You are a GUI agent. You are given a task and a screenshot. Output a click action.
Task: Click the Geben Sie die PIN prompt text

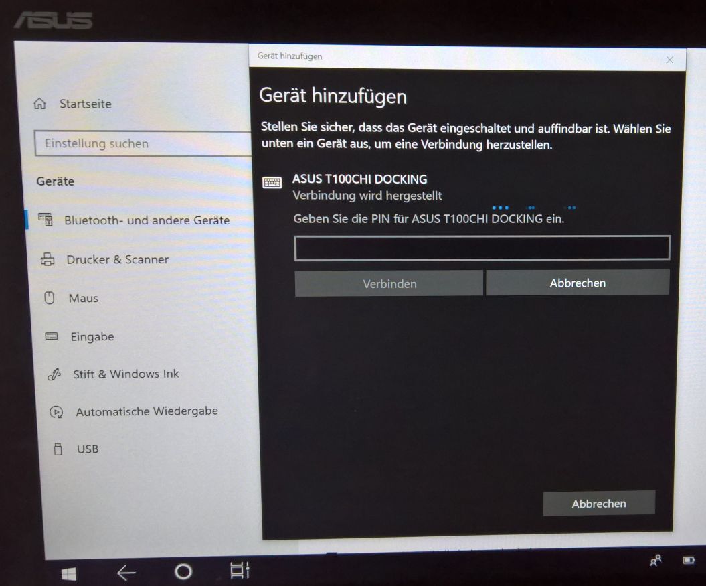[x=429, y=219]
